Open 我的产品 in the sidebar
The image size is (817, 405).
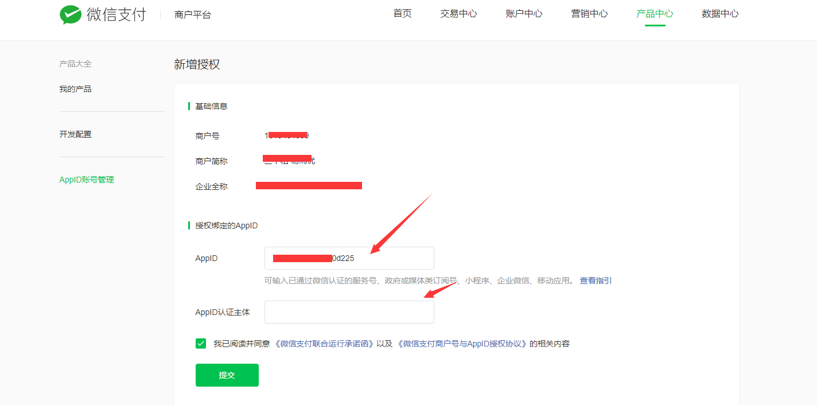point(75,89)
